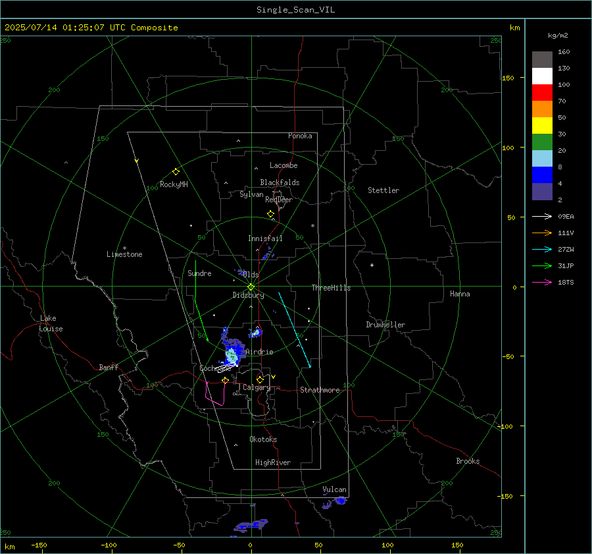Click the Hanna town label

[460, 294]
